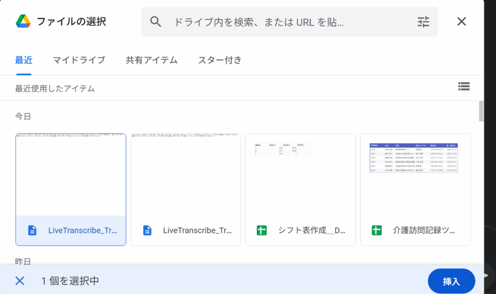Click the search magnifier icon
This screenshot has height=294, width=496.
pyautogui.click(x=155, y=21)
